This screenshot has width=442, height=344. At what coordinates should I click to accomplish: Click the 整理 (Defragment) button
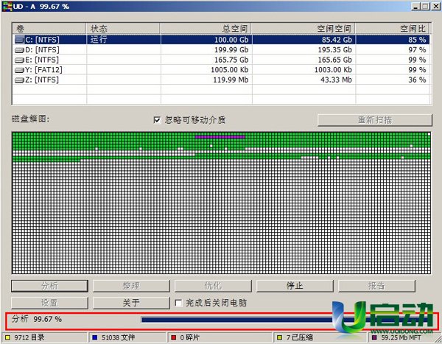pyautogui.click(x=131, y=286)
